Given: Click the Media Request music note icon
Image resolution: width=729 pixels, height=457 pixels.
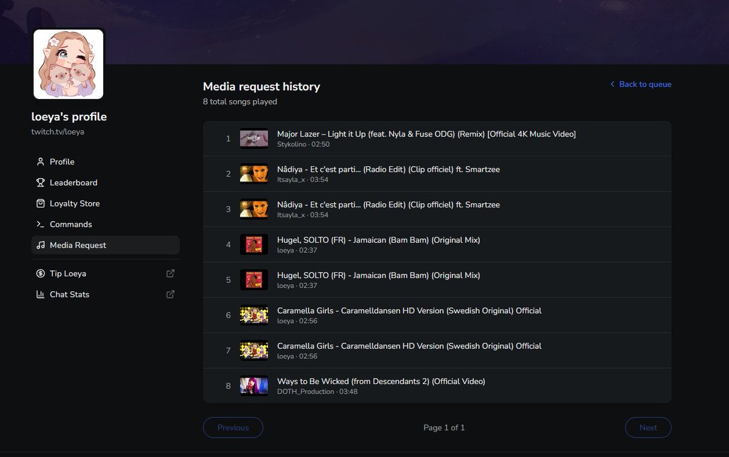Looking at the screenshot, I should click(41, 245).
